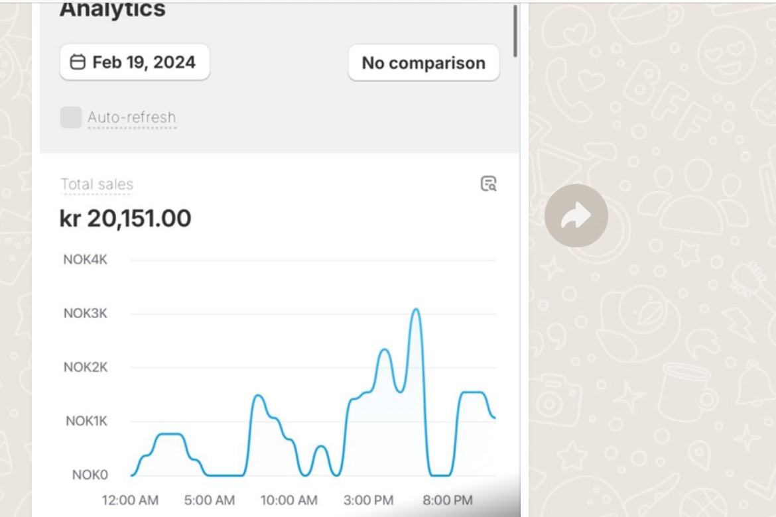Click the calendar icon in date button
The image size is (776, 517).
(x=78, y=62)
